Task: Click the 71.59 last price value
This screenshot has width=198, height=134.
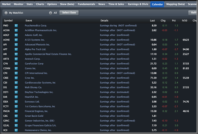Action: (153, 78)
